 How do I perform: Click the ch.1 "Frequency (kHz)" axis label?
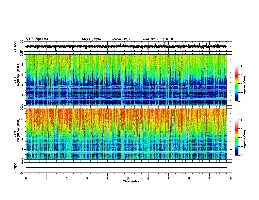pos(18,76)
